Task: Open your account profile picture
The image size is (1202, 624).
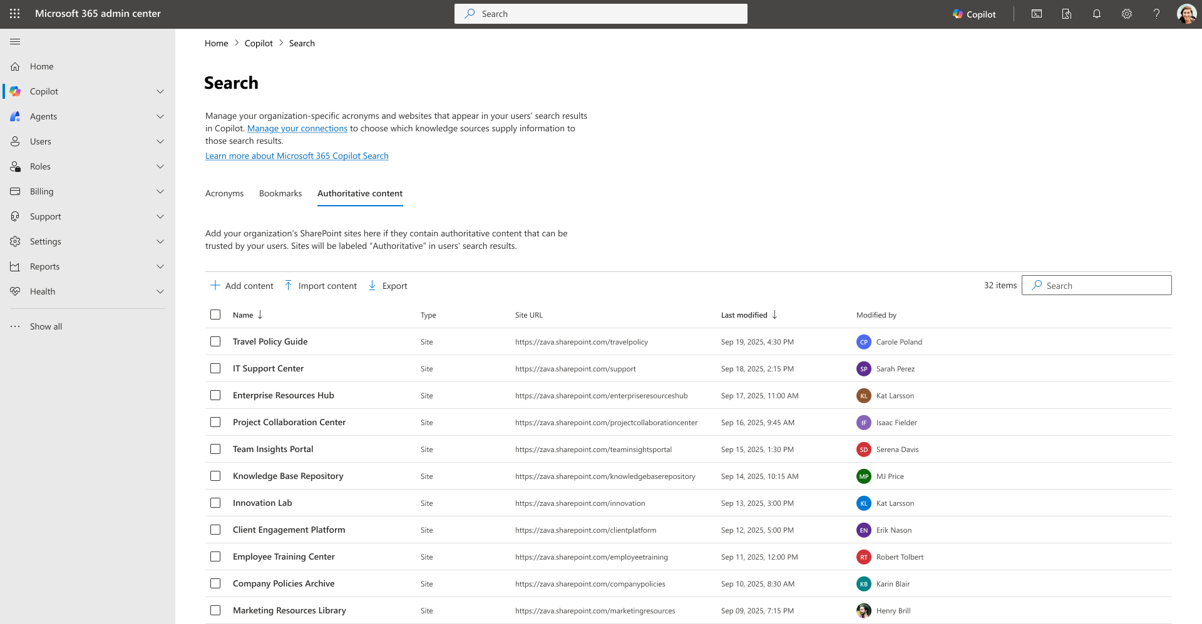Action: click(1186, 14)
